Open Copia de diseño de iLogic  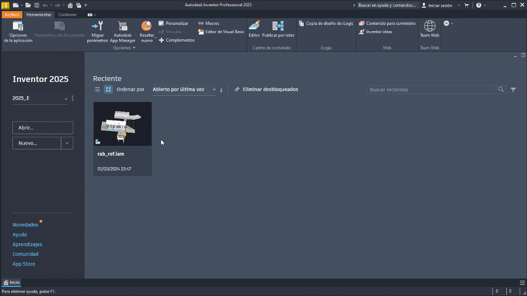tap(326, 23)
